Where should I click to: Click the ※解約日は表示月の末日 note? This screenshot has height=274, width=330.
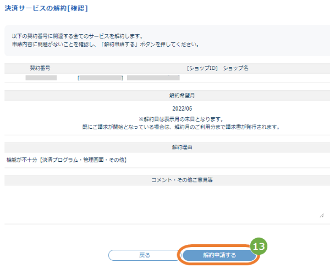tap(181, 119)
